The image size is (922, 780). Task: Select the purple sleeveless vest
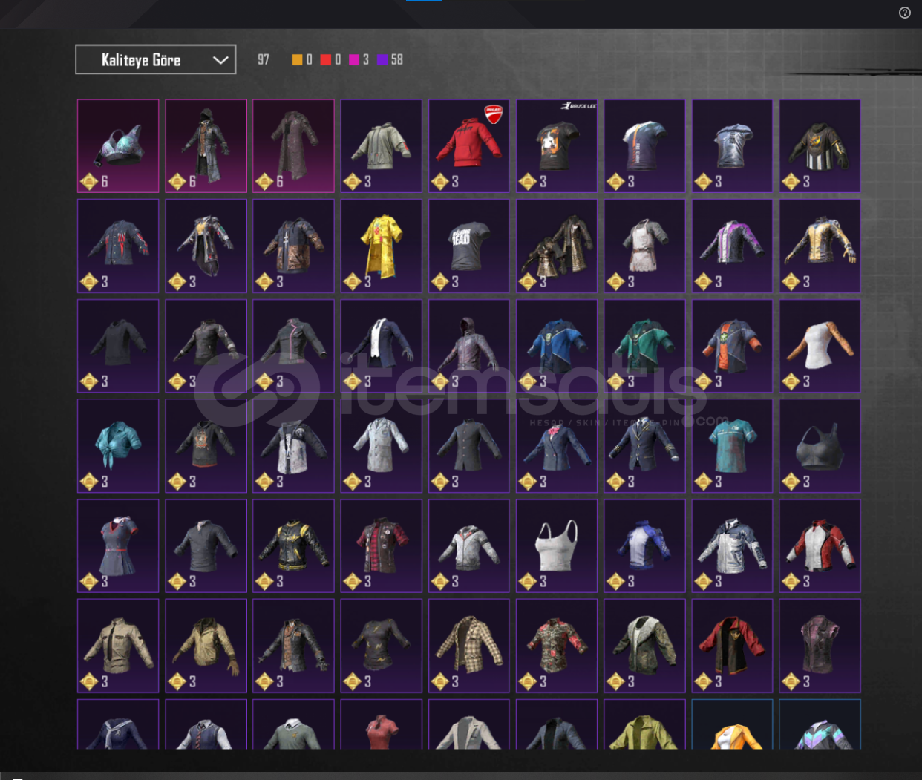point(820,646)
